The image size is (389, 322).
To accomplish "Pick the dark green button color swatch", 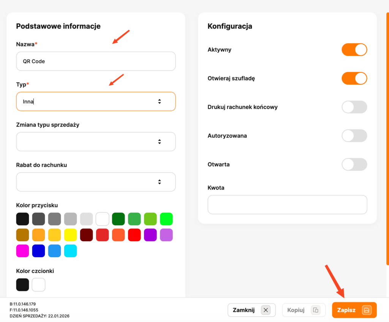I will pyautogui.click(x=119, y=219).
